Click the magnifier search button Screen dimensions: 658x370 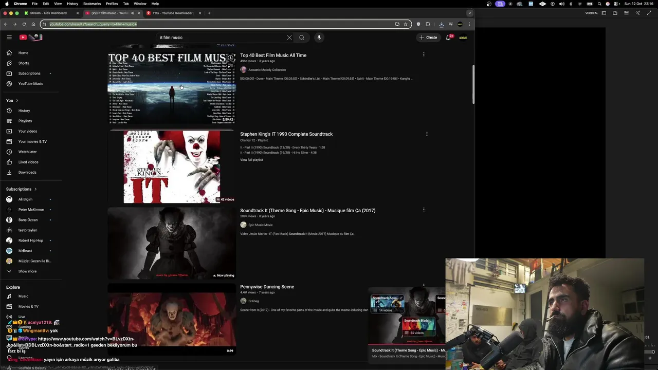click(302, 38)
